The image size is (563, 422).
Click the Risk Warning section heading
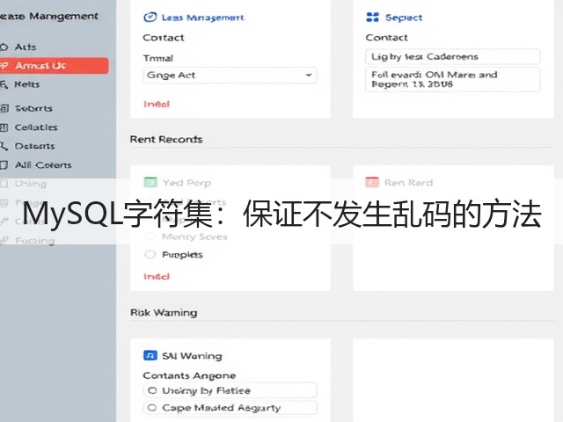tap(164, 313)
